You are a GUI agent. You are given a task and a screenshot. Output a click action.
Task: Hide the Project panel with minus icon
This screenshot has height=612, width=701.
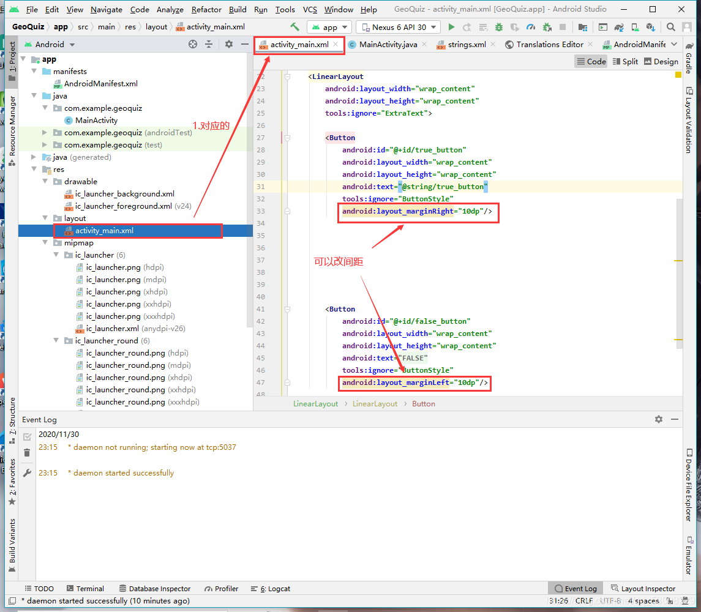pyautogui.click(x=244, y=44)
